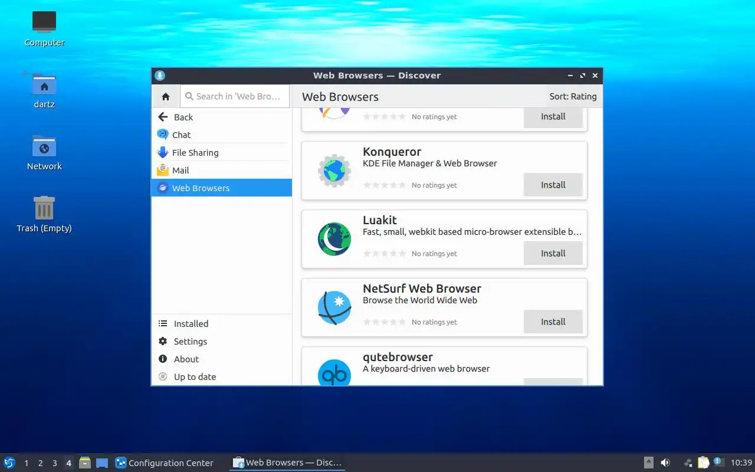The width and height of the screenshot is (755, 472).
Task: Open the About page
Action: click(x=222, y=359)
